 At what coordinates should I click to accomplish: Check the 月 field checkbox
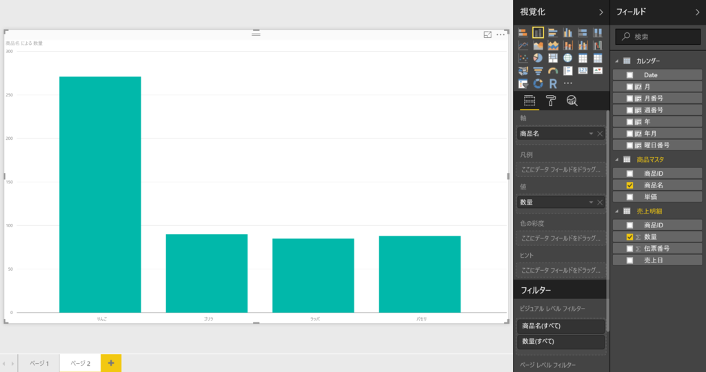[629, 87]
